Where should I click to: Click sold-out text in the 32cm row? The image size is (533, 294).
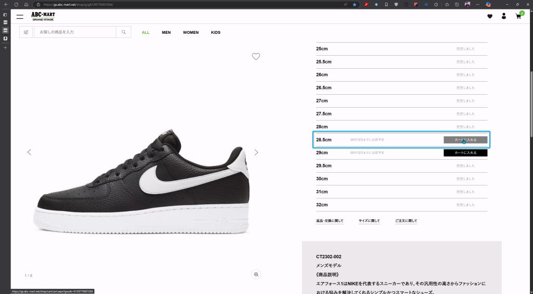coord(465,205)
